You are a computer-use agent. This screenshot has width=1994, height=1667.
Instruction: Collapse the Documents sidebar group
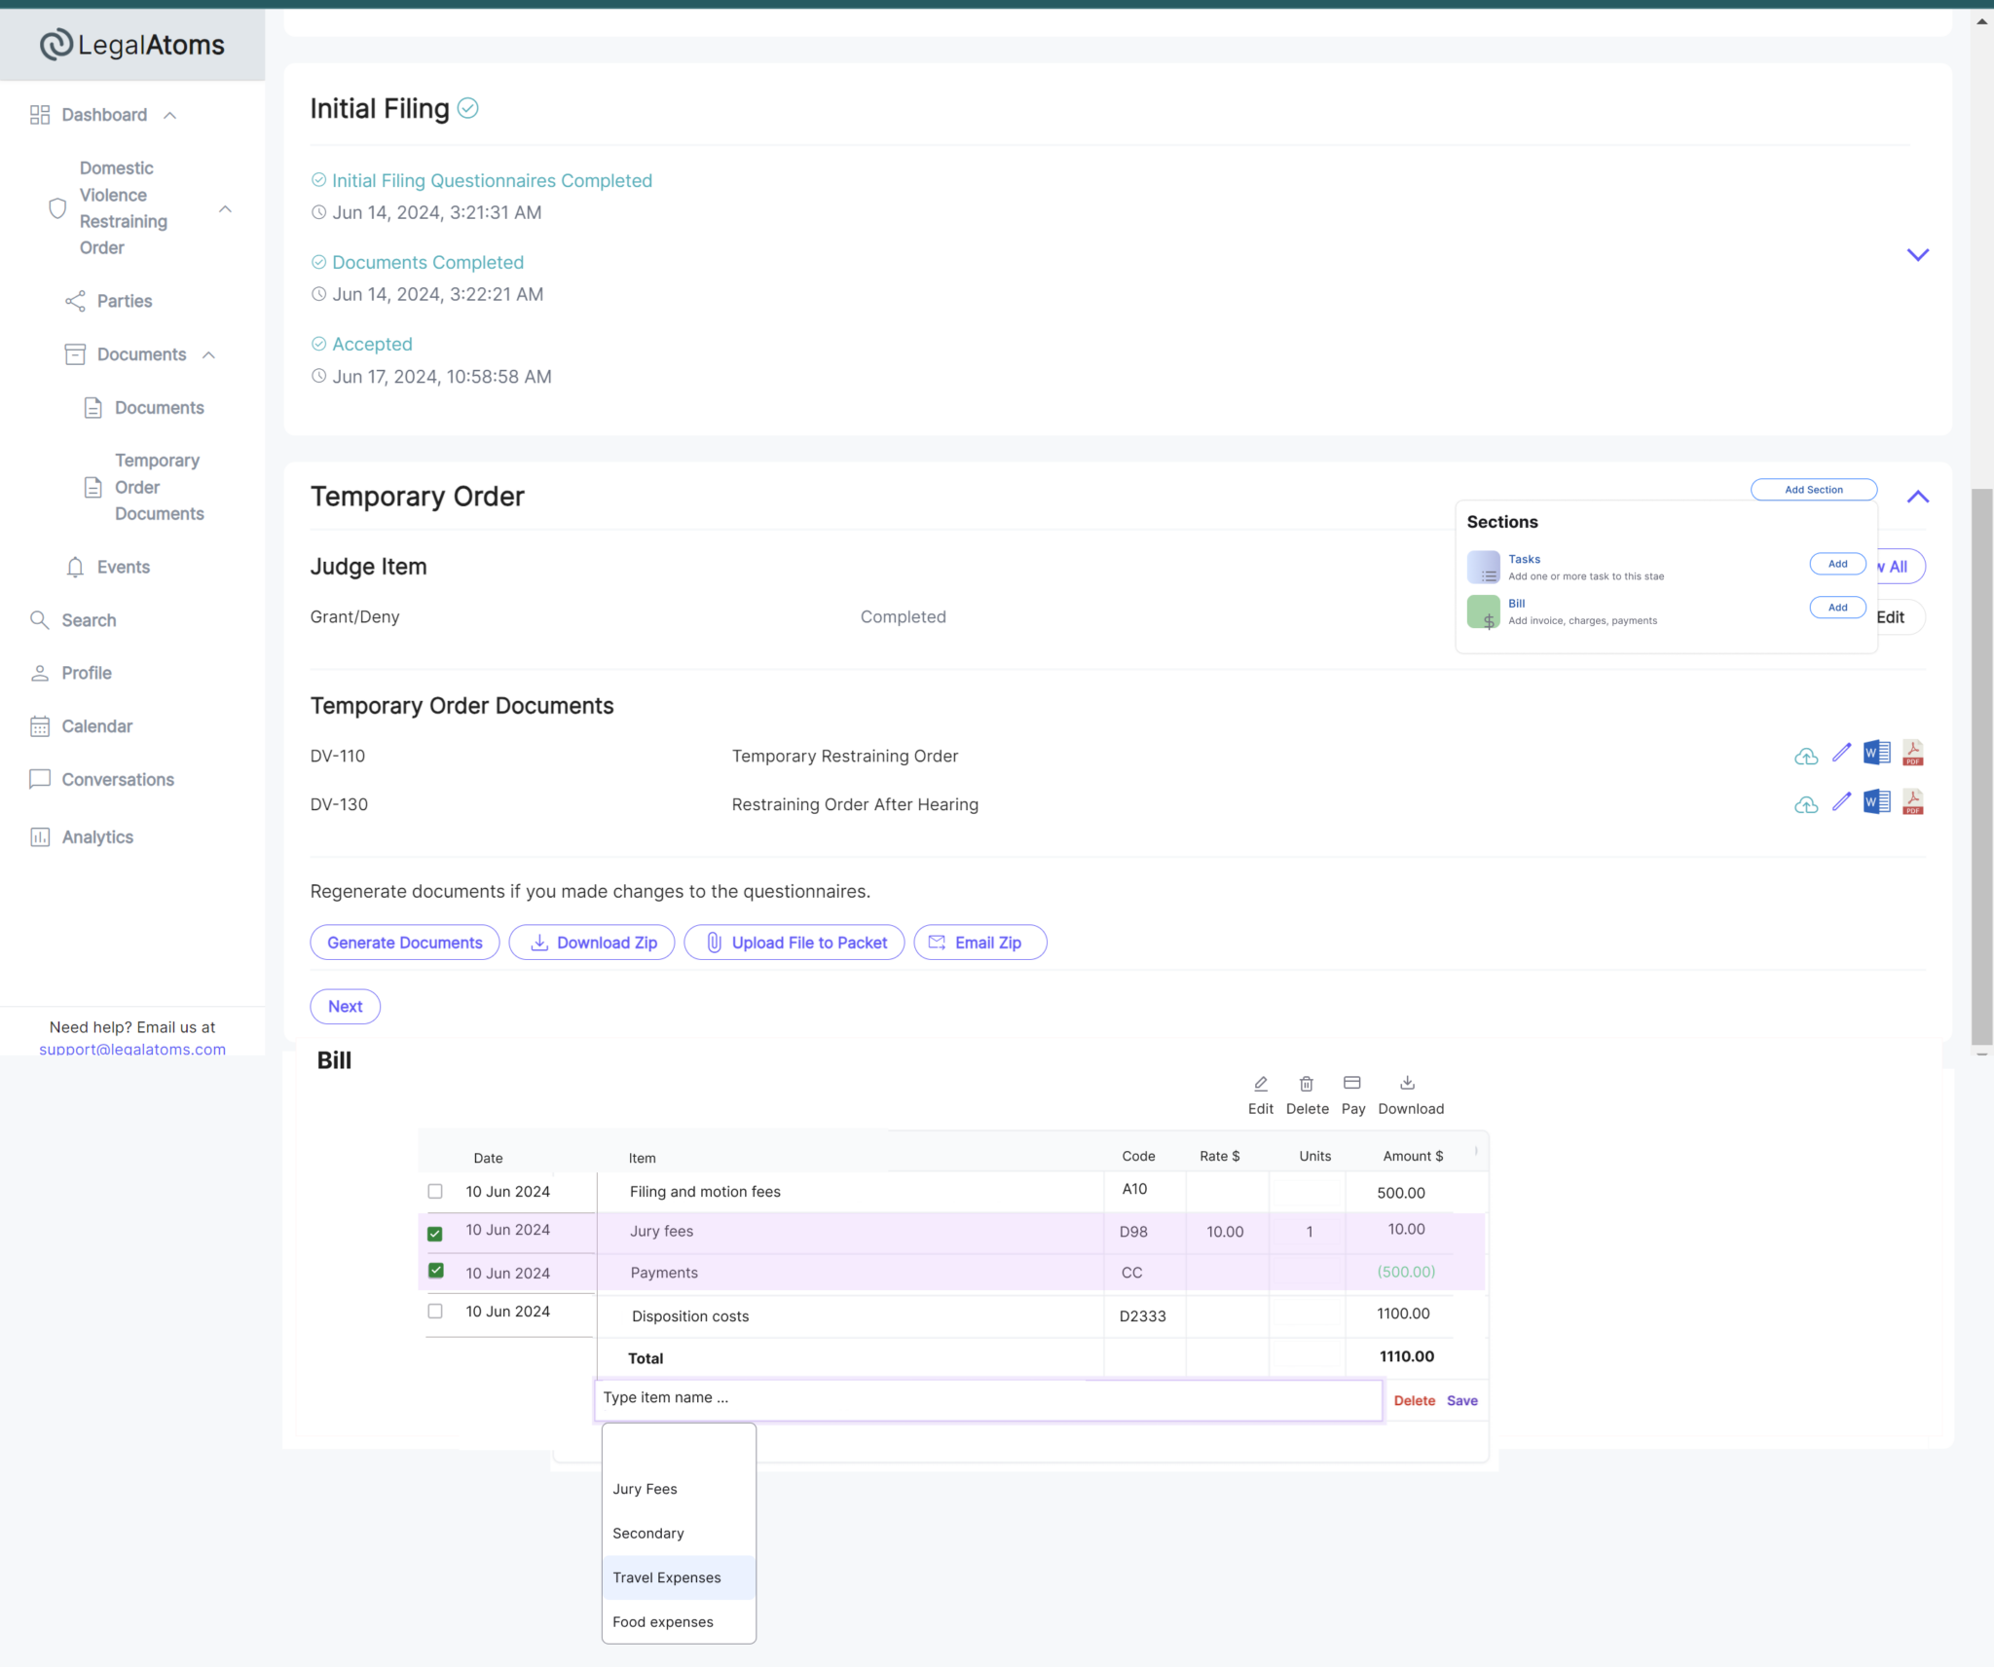[208, 355]
